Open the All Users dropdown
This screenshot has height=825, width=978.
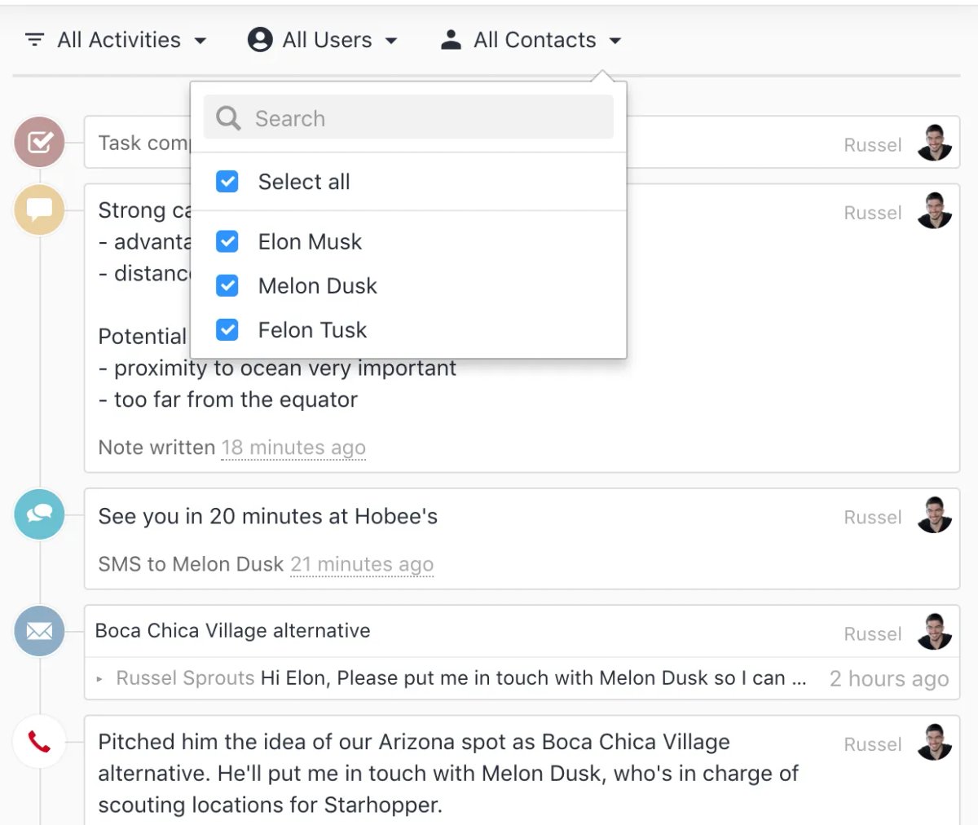[323, 39]
